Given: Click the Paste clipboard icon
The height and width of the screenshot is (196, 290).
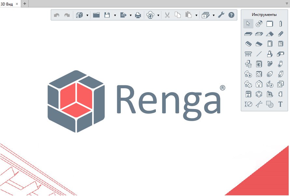Looking at the screenshot, I should pyautogui.click(x=188, y=15).
